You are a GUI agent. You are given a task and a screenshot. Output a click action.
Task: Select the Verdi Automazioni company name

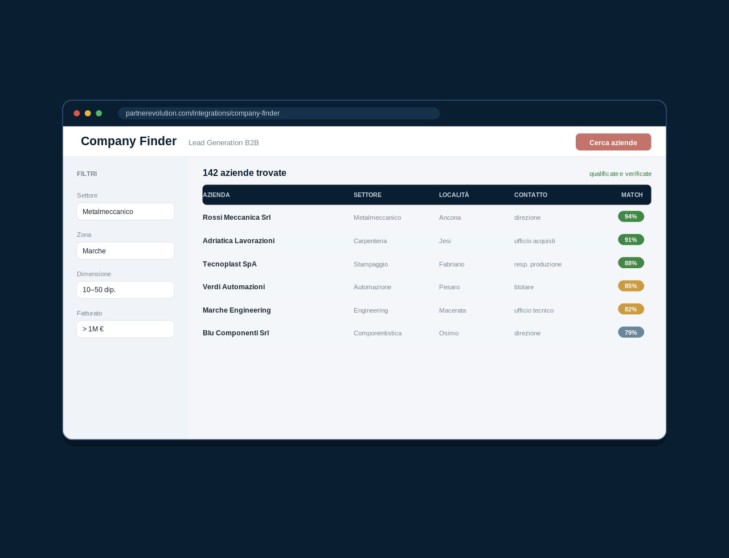pyautogui.click(x=234, y=287)
